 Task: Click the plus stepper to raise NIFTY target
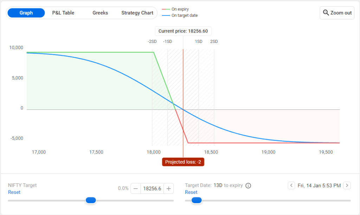(x=168, y=188)
